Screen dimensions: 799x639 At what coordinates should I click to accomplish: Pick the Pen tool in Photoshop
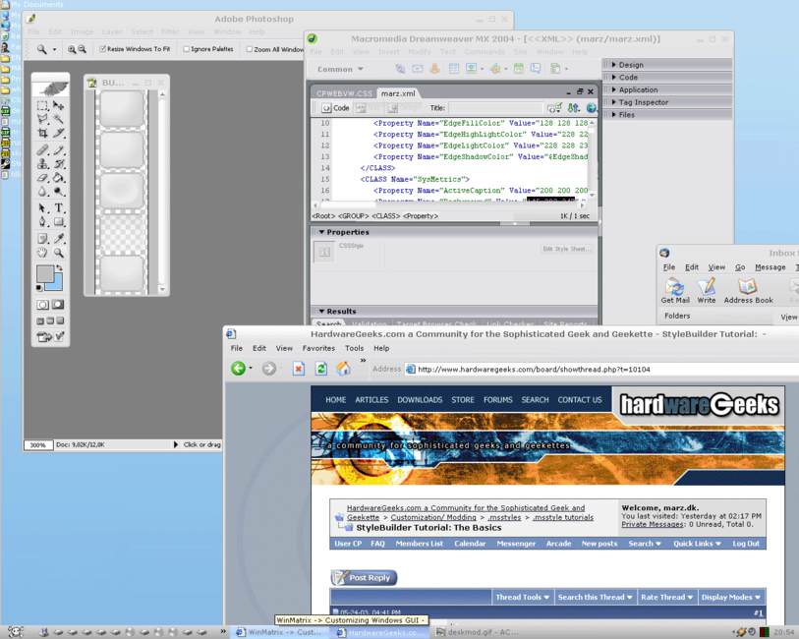[43, 221]
